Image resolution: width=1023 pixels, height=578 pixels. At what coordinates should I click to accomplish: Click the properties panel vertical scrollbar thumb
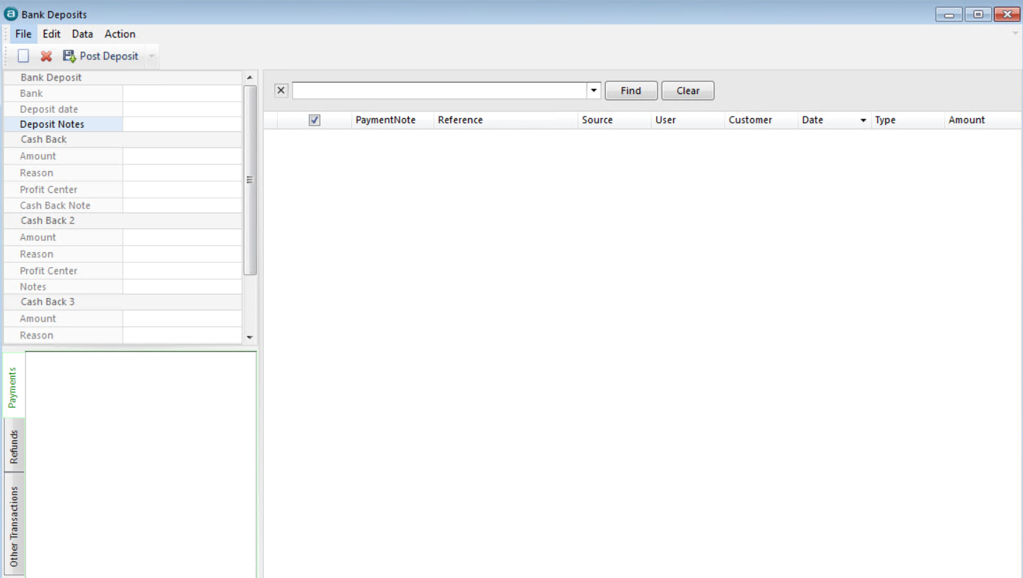[x=250, y=180]
